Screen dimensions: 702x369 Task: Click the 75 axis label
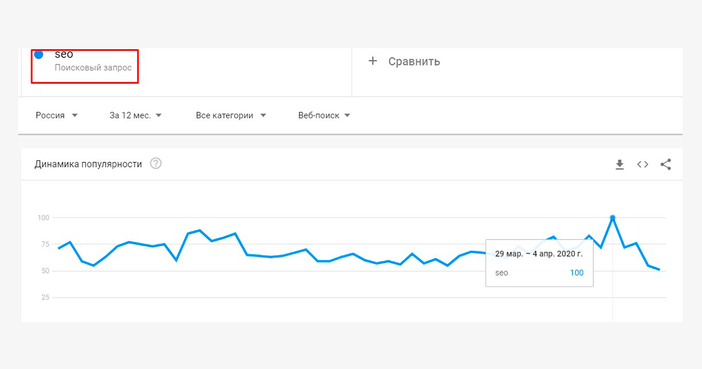tap(44, 244)
